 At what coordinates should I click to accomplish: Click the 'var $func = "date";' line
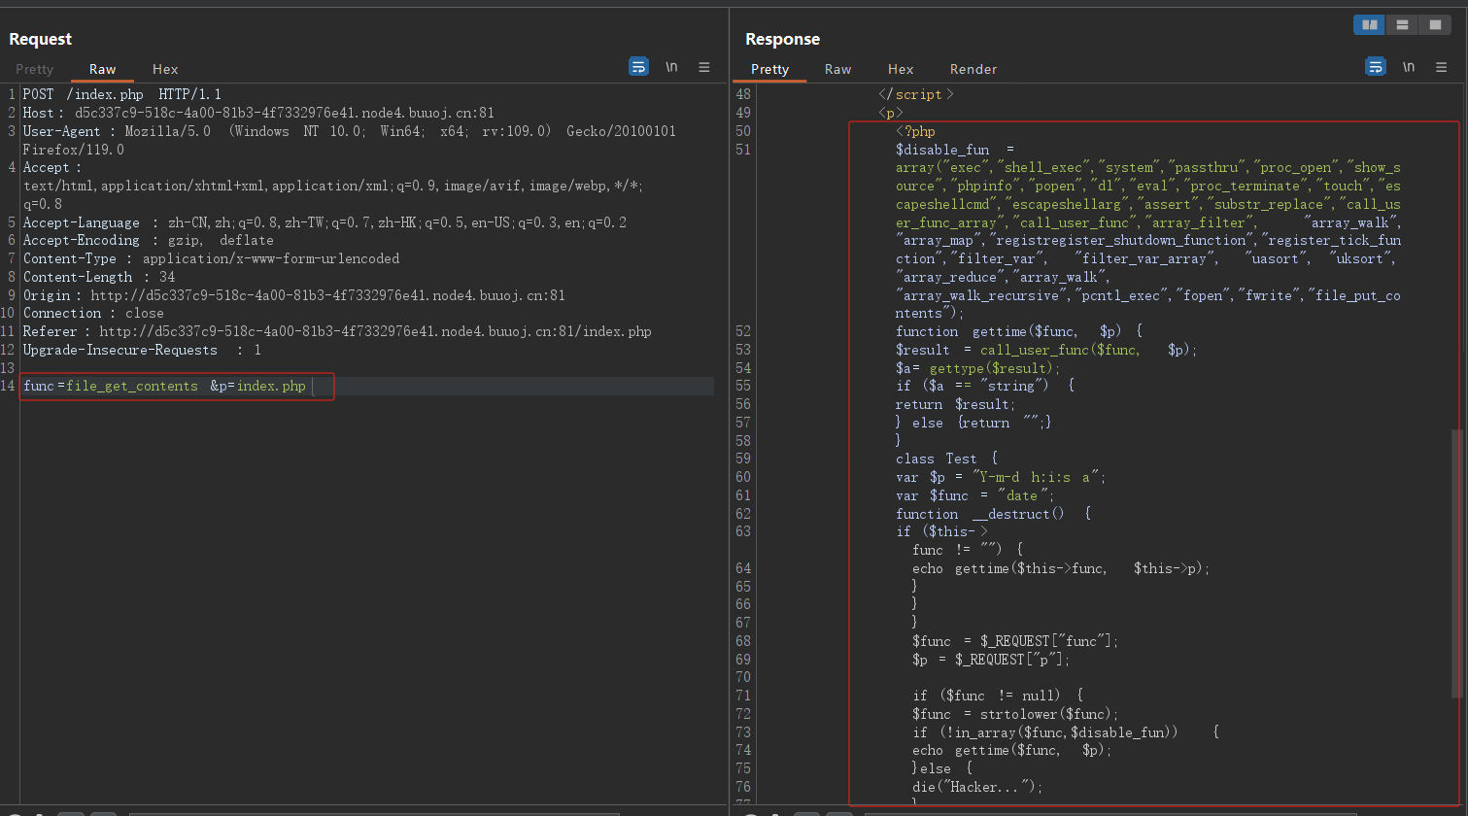[975, 495]
